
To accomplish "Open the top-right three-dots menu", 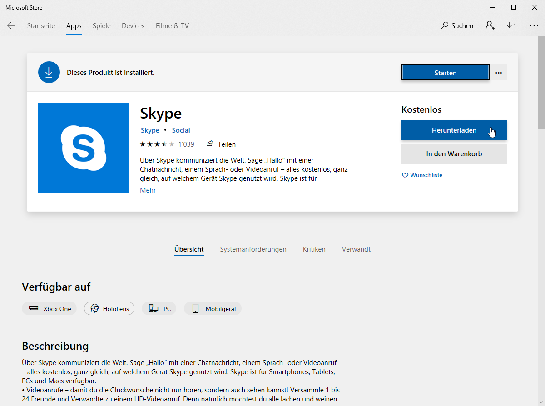I will coord(534,26).
